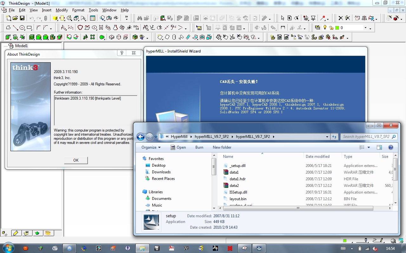This screenshot has width=406, height=253.
Task: Click the green sphere boolean icon
Action: coord(102,37)
